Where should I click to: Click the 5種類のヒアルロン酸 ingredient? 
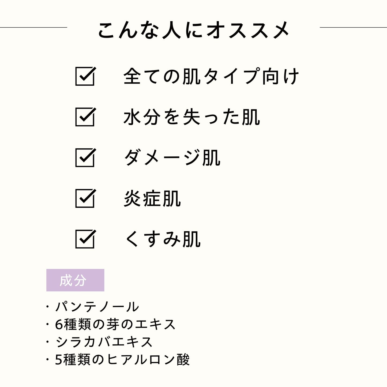click(x=122, y=360)
